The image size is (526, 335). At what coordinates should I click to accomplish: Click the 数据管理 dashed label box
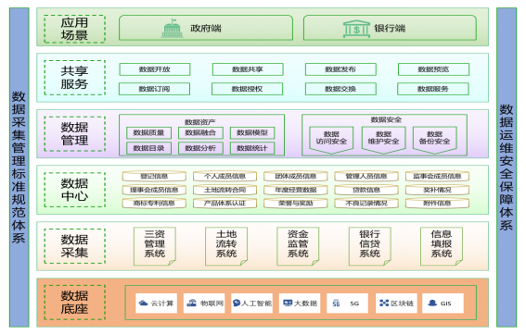point(75,134)
